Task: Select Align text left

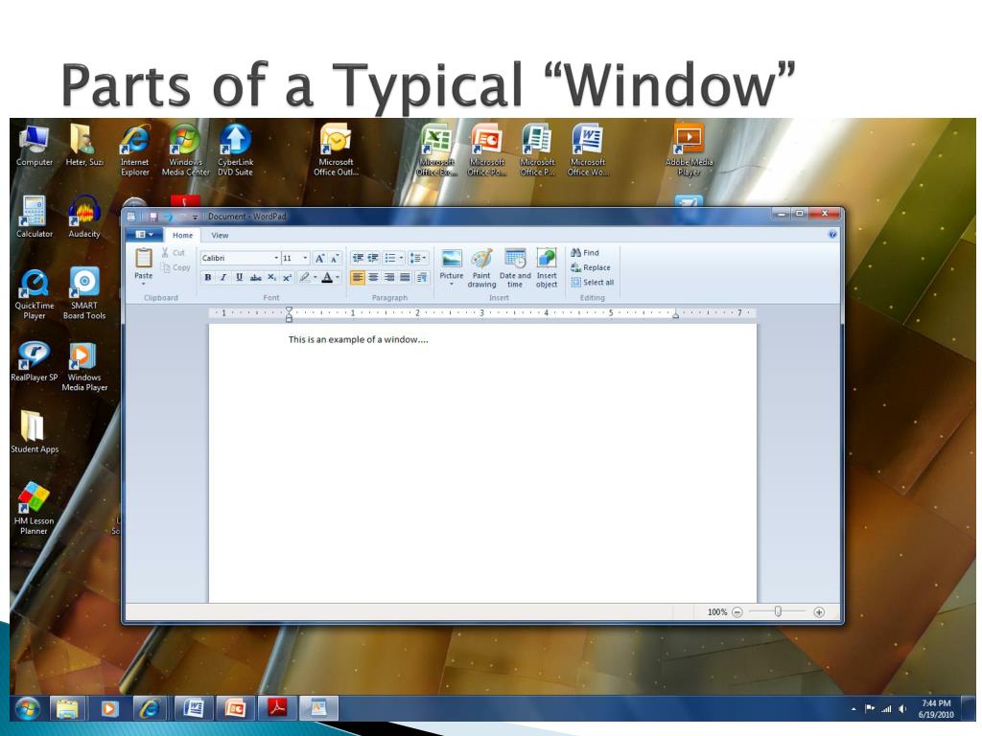Action: 358,277
